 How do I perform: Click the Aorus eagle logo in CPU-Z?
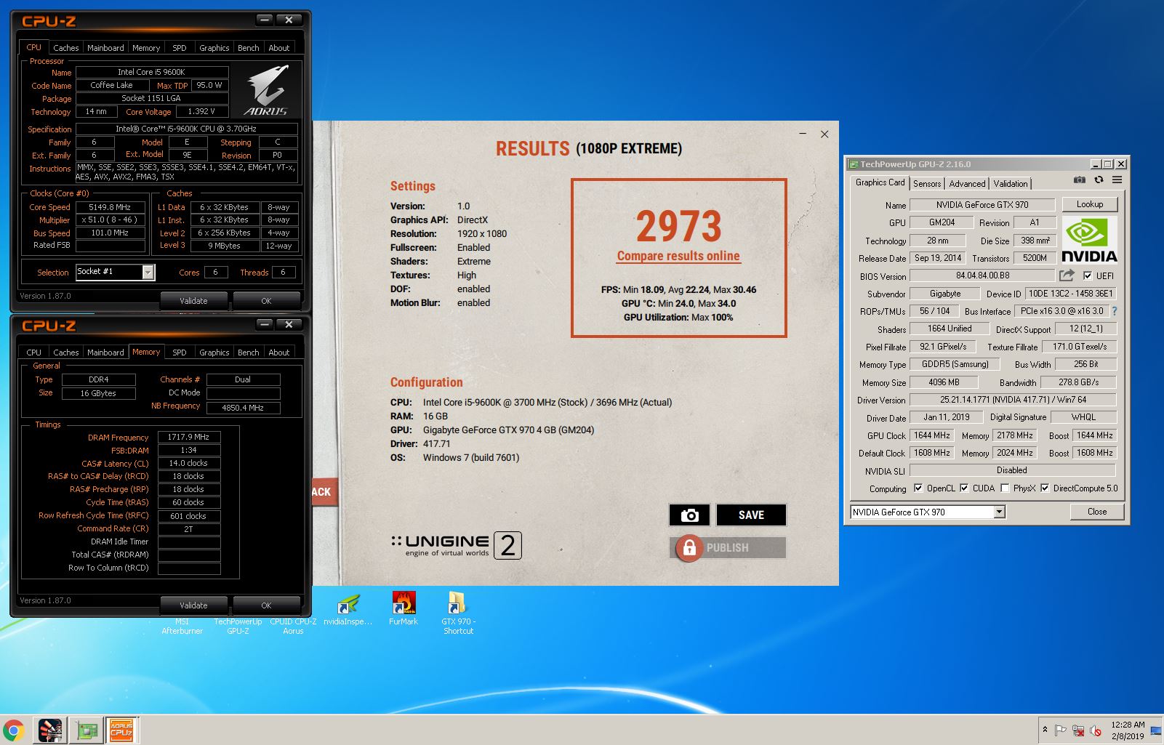(266, 90)
